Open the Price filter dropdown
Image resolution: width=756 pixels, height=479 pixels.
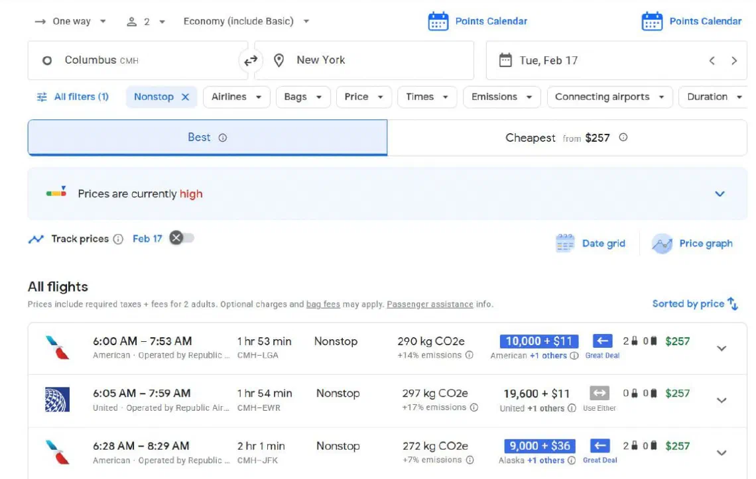pos(363,97)
